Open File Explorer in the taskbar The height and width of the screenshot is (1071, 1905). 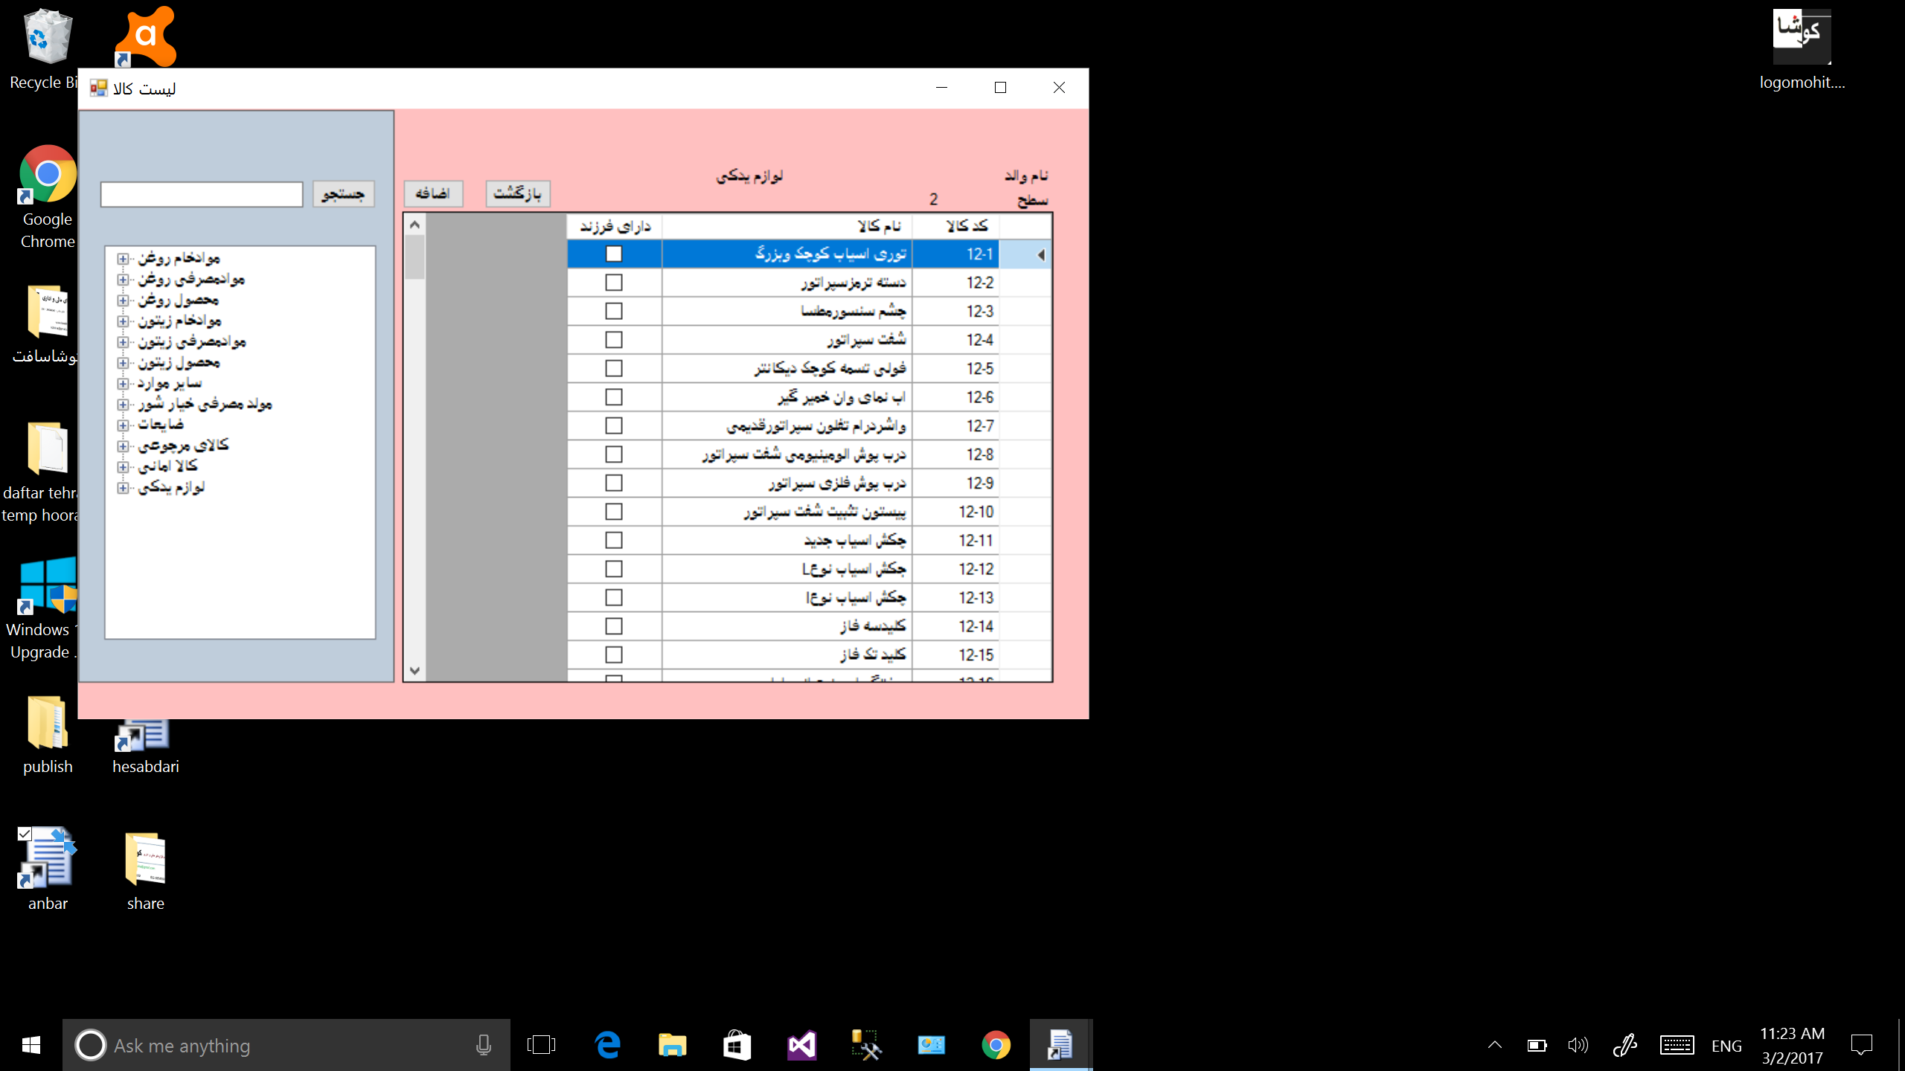tap(671, 1045)
